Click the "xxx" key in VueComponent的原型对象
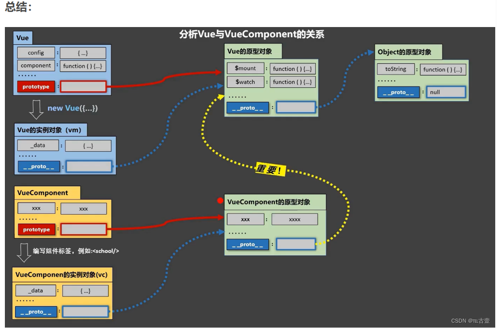The image size is (497, 328). coord(245,219)
